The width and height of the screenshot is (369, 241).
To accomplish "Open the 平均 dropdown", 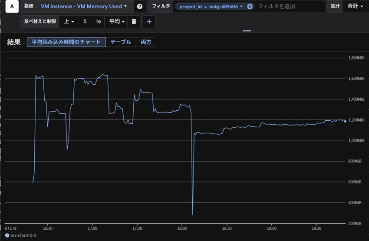I will [116, 21].
